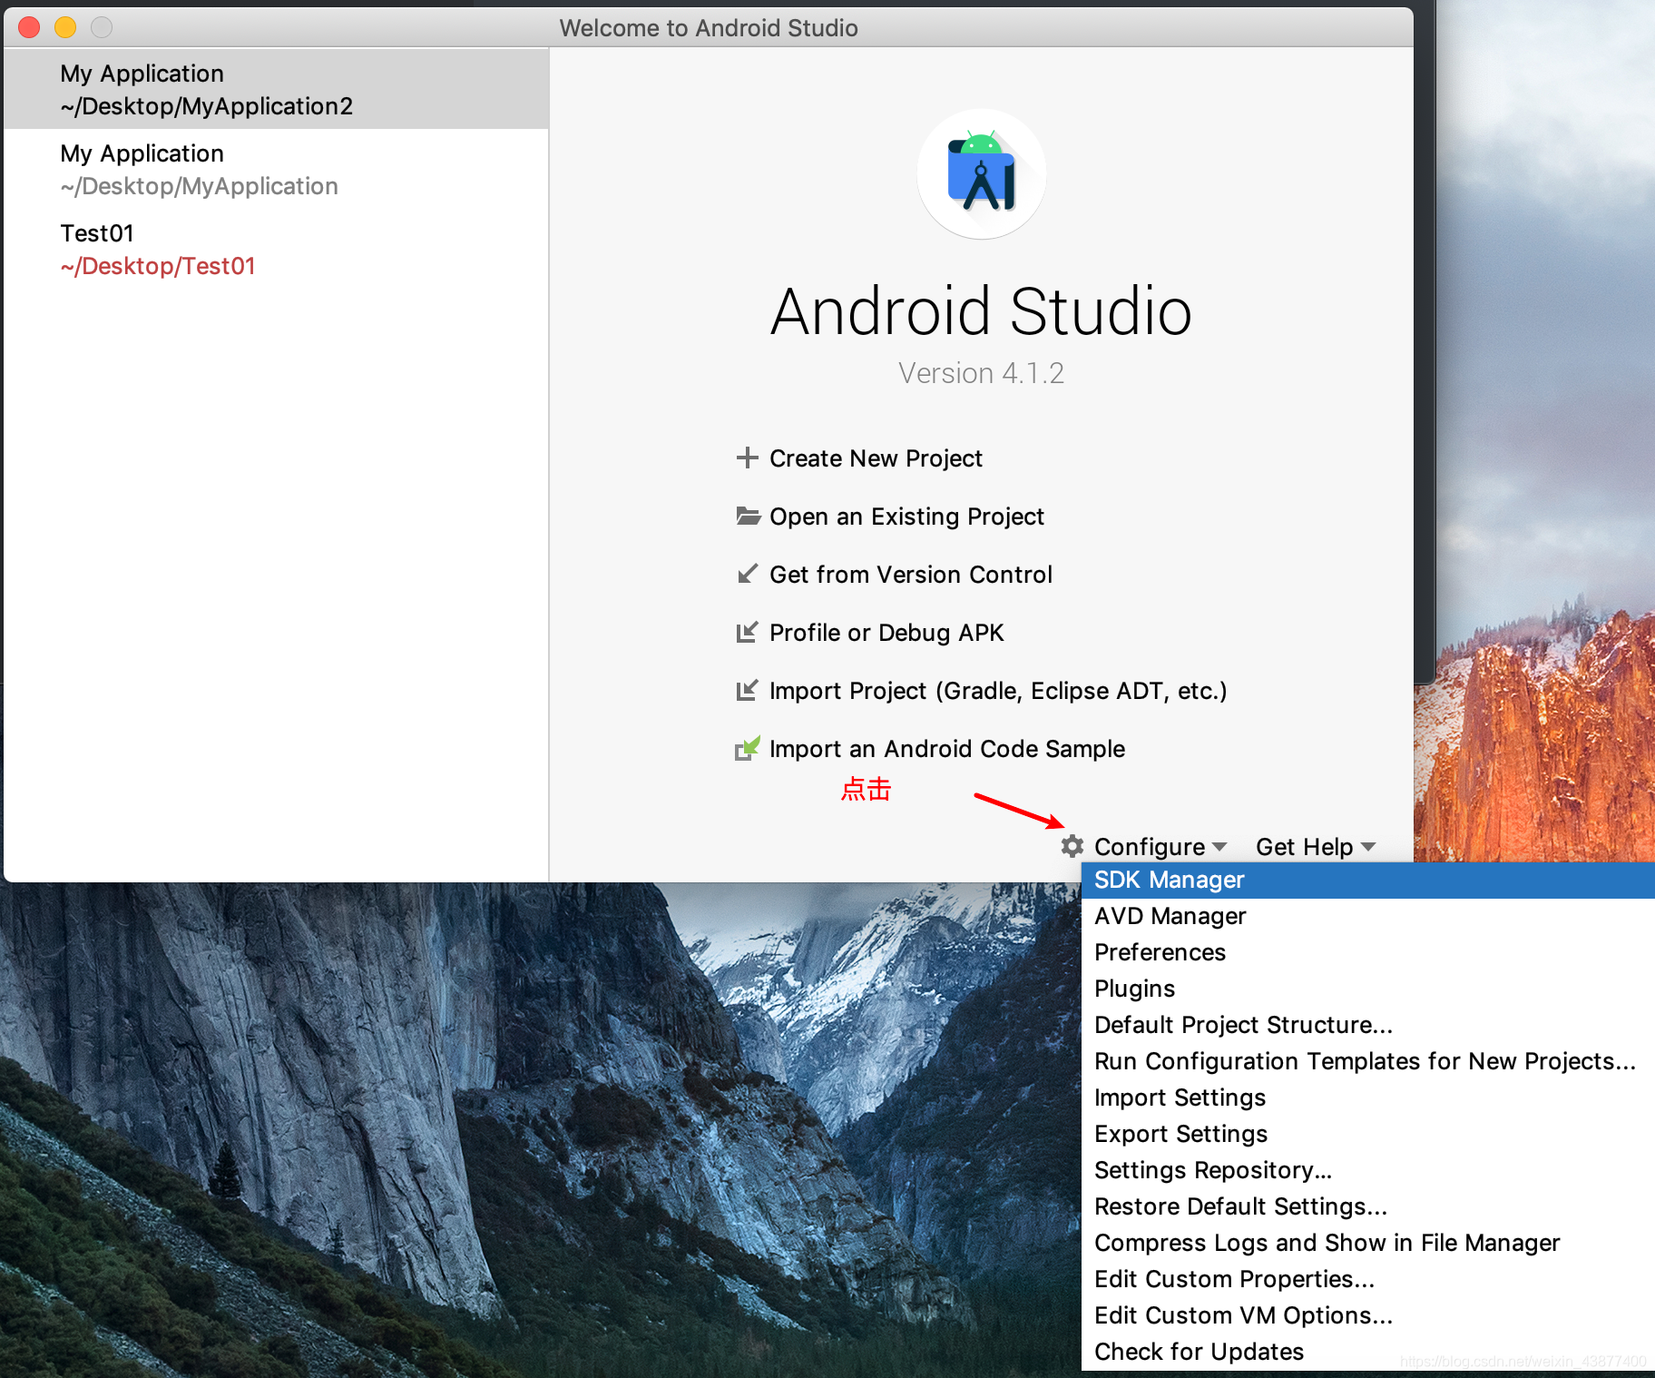Viewport: 1655px width, 1378px height.
Task: Select Default Project Structure... menu entry
Action: [1368, 1025]
